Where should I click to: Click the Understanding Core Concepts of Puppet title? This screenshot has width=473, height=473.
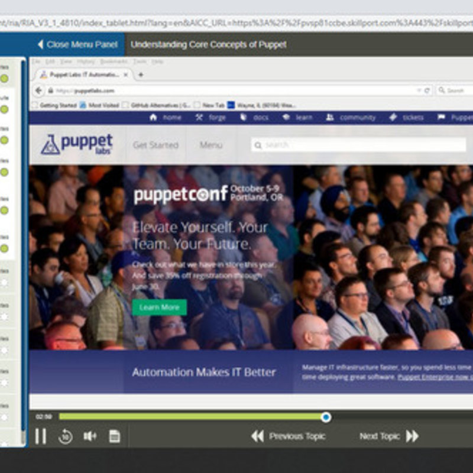[209, 44]
